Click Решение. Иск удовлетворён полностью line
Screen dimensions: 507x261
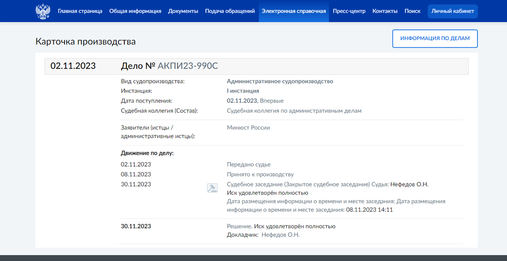[281, 226]
